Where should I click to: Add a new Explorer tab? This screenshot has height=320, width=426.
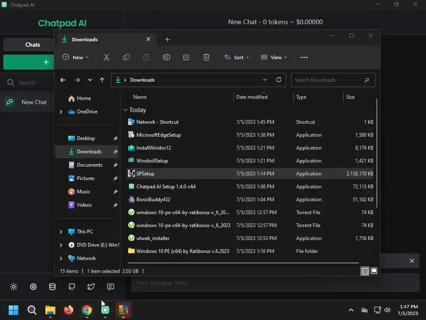167,40
